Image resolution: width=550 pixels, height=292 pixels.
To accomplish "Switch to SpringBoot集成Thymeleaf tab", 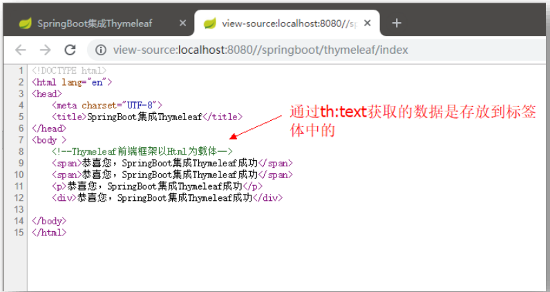I will [98, 23].
